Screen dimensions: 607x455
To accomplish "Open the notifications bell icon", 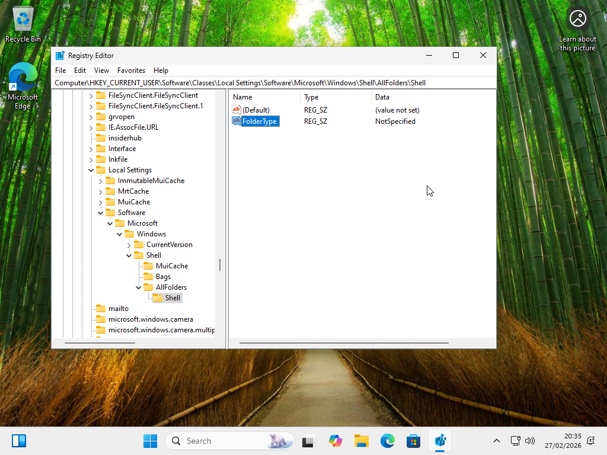I will click(591, 441).
